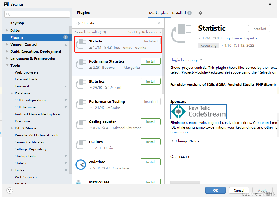
Task: Click the Plugins update count badge
Action: pos(65,37)
